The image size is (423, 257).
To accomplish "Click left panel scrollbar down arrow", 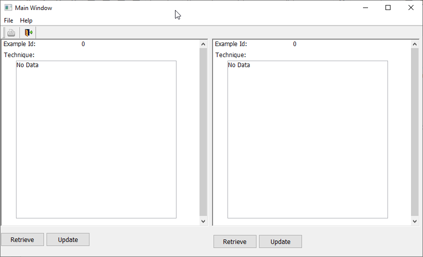I will tap(203, 221).
